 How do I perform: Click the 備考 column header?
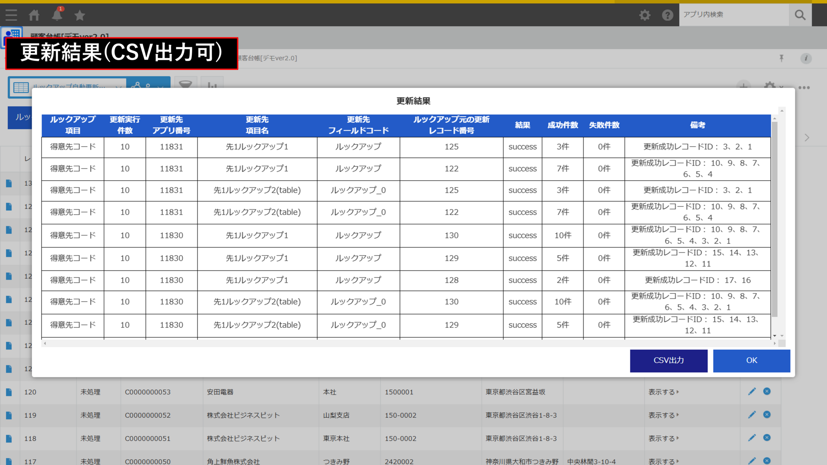point(697,125)
